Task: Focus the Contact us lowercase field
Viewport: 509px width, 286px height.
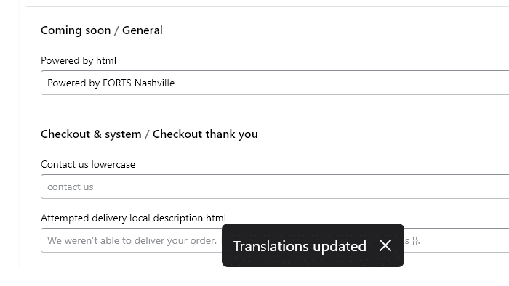Action: click(x=275, y=187)
